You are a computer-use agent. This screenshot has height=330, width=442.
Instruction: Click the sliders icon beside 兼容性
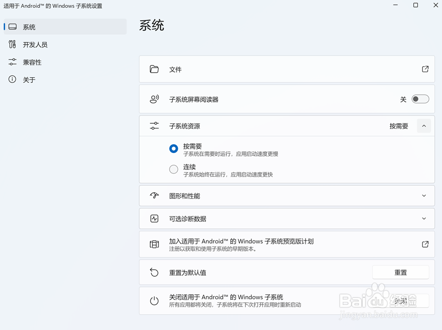12,62
